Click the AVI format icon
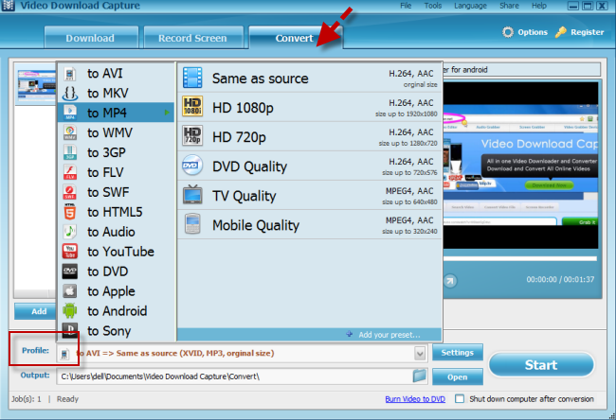The image size is (616, 420). (70, 74)
